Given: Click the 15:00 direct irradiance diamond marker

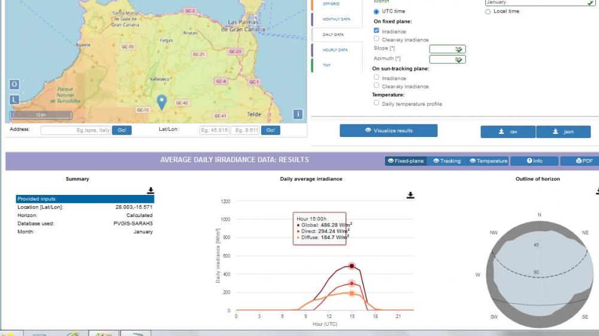Looking at the screenshot, I should [x=352, y=283].
